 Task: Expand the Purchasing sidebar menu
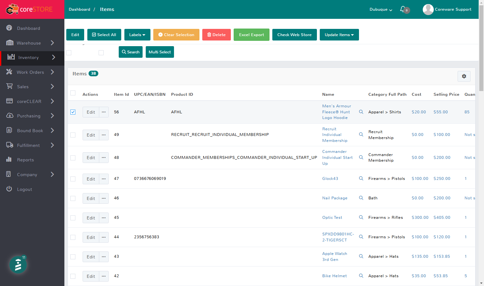pyautogui.click(x=52, y=116)
